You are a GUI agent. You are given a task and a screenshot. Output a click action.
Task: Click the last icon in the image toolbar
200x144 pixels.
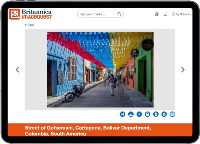[x=172, y=114]
